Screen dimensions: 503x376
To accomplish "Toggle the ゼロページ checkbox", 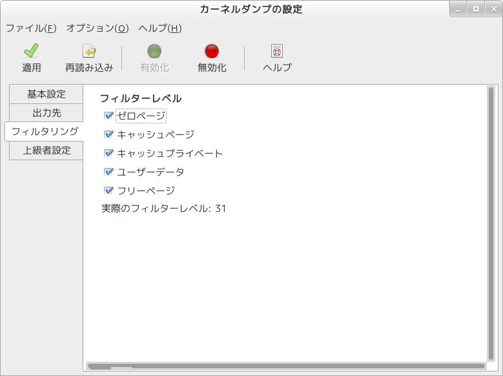I will point(108,116).
